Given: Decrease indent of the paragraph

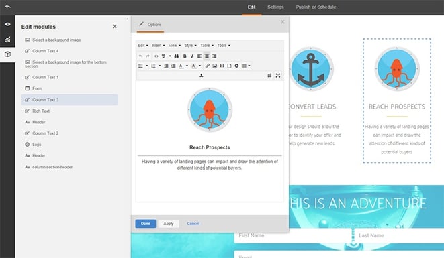Looking at the screenshot, I should pyautogui.click(x=166, y=66).
